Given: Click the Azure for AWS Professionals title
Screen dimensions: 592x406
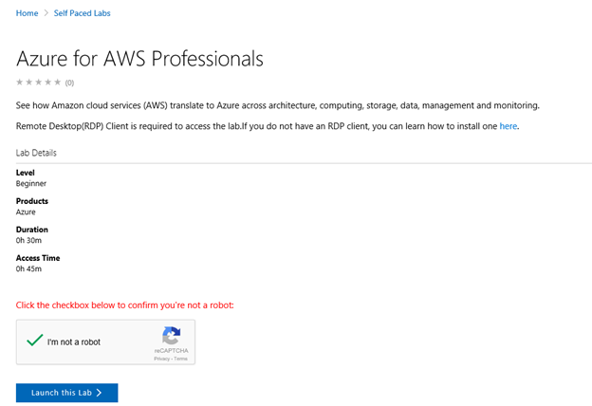Looking at the screenshot, I should click(139, 59).
